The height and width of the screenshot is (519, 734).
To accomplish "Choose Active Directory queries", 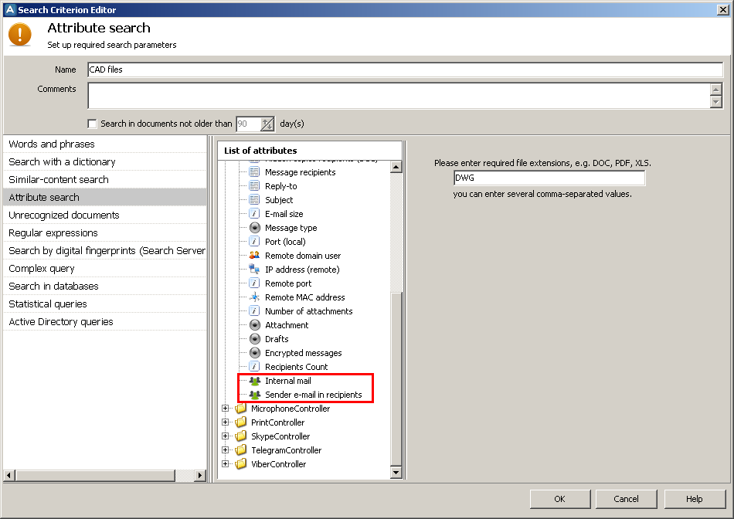I will click(105, 322).
